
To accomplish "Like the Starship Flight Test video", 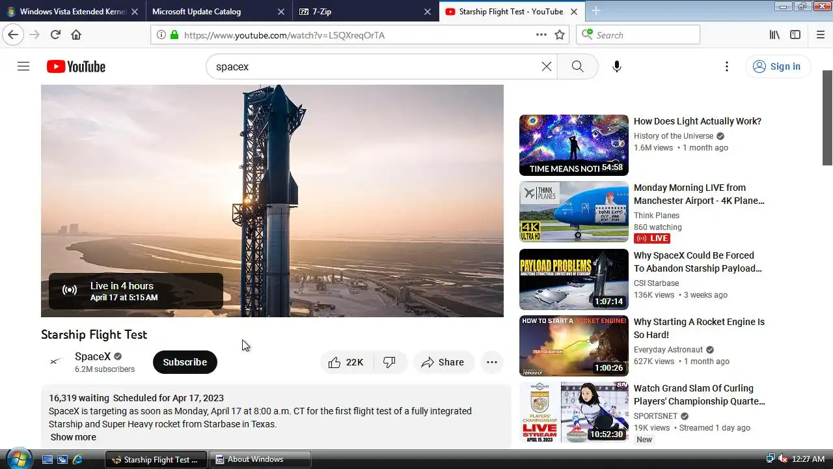I will coord(346,362).
